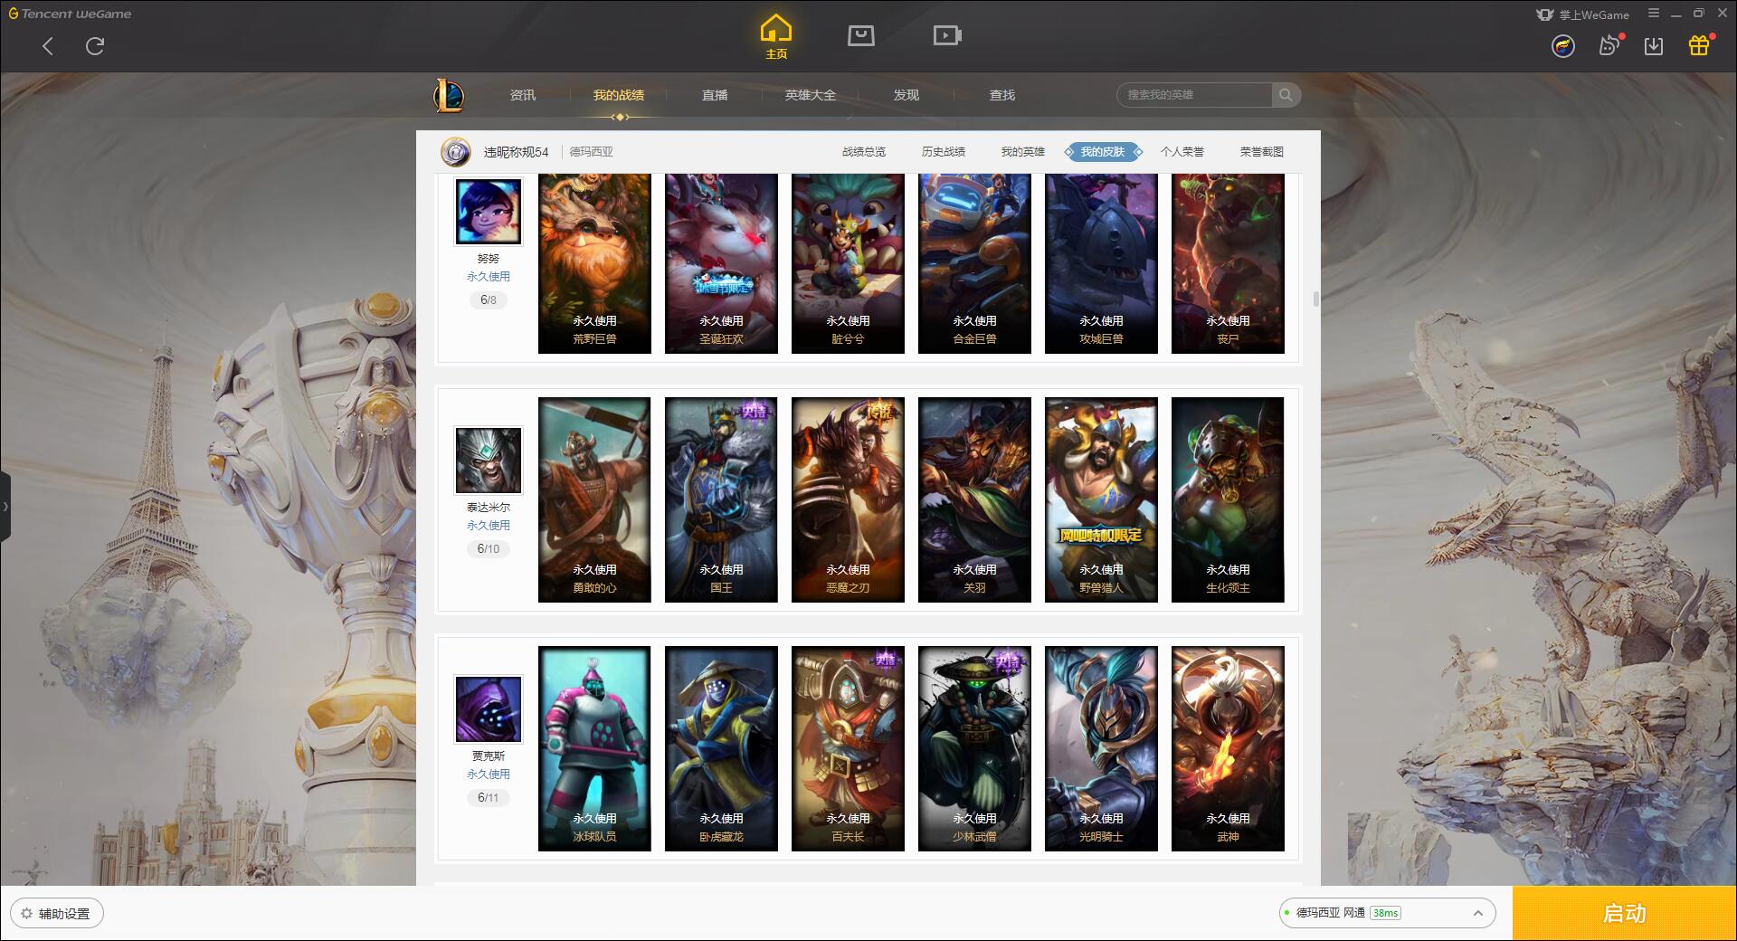Select 我的皮肤 sub-tab

(x=1103, y=152)
